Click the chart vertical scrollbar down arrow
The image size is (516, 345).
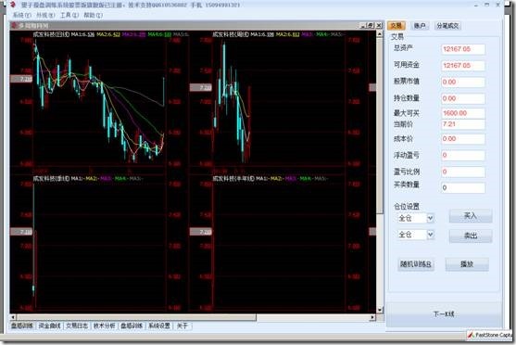[380, 310]
